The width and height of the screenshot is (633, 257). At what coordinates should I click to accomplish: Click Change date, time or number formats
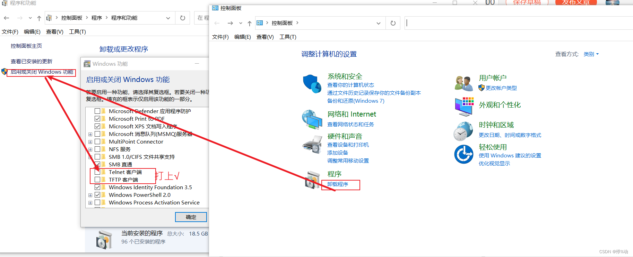tap(510, 135)
